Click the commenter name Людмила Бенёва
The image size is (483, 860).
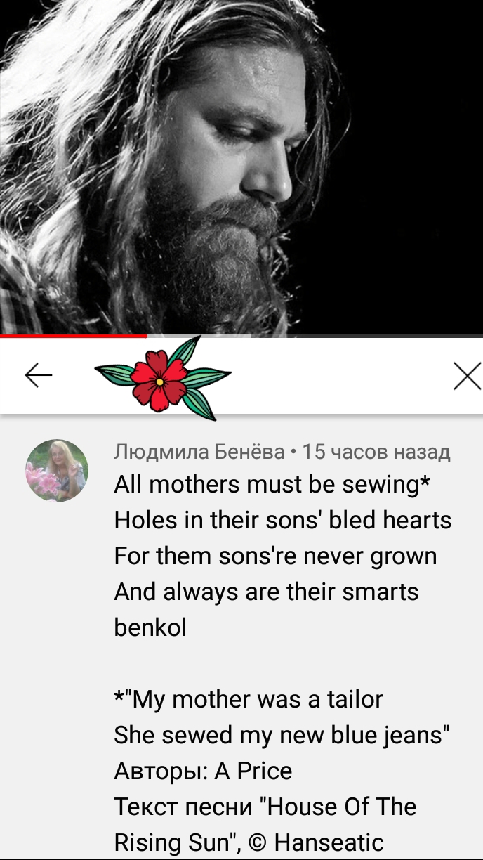[199, 452]
